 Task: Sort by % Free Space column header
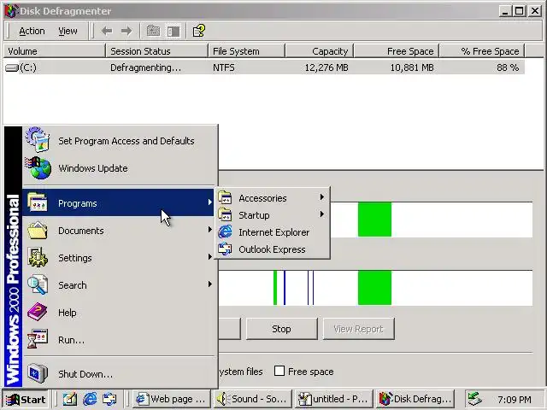click(482, 51)
